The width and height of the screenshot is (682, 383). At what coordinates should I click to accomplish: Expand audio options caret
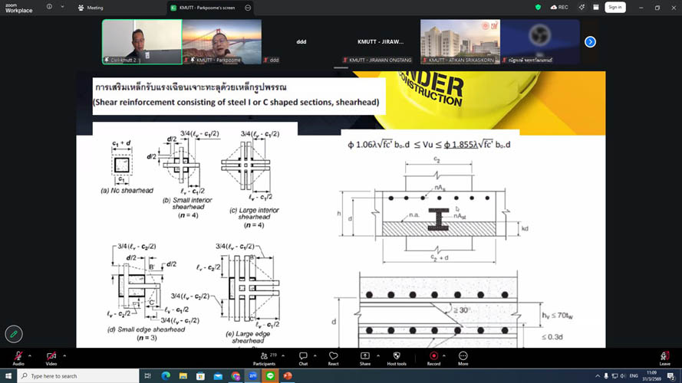click(x=30, y=355)
